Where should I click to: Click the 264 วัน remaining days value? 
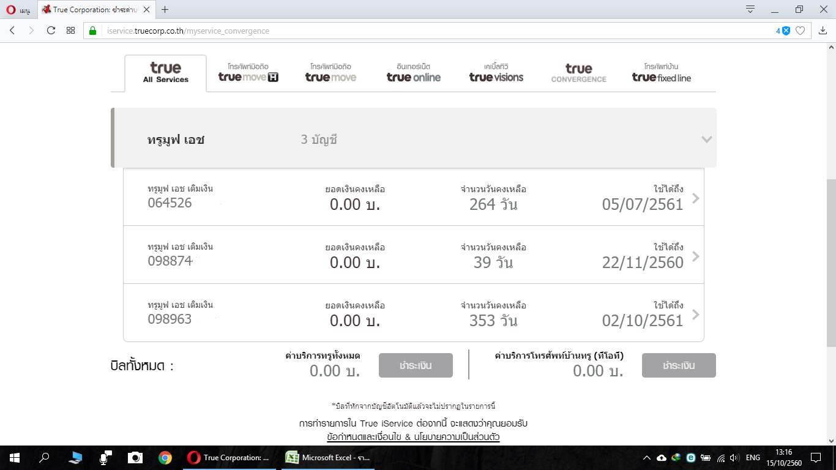tap(493, 204)
